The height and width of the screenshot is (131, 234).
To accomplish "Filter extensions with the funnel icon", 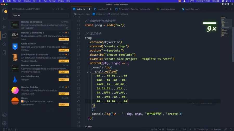I will 53,9.
